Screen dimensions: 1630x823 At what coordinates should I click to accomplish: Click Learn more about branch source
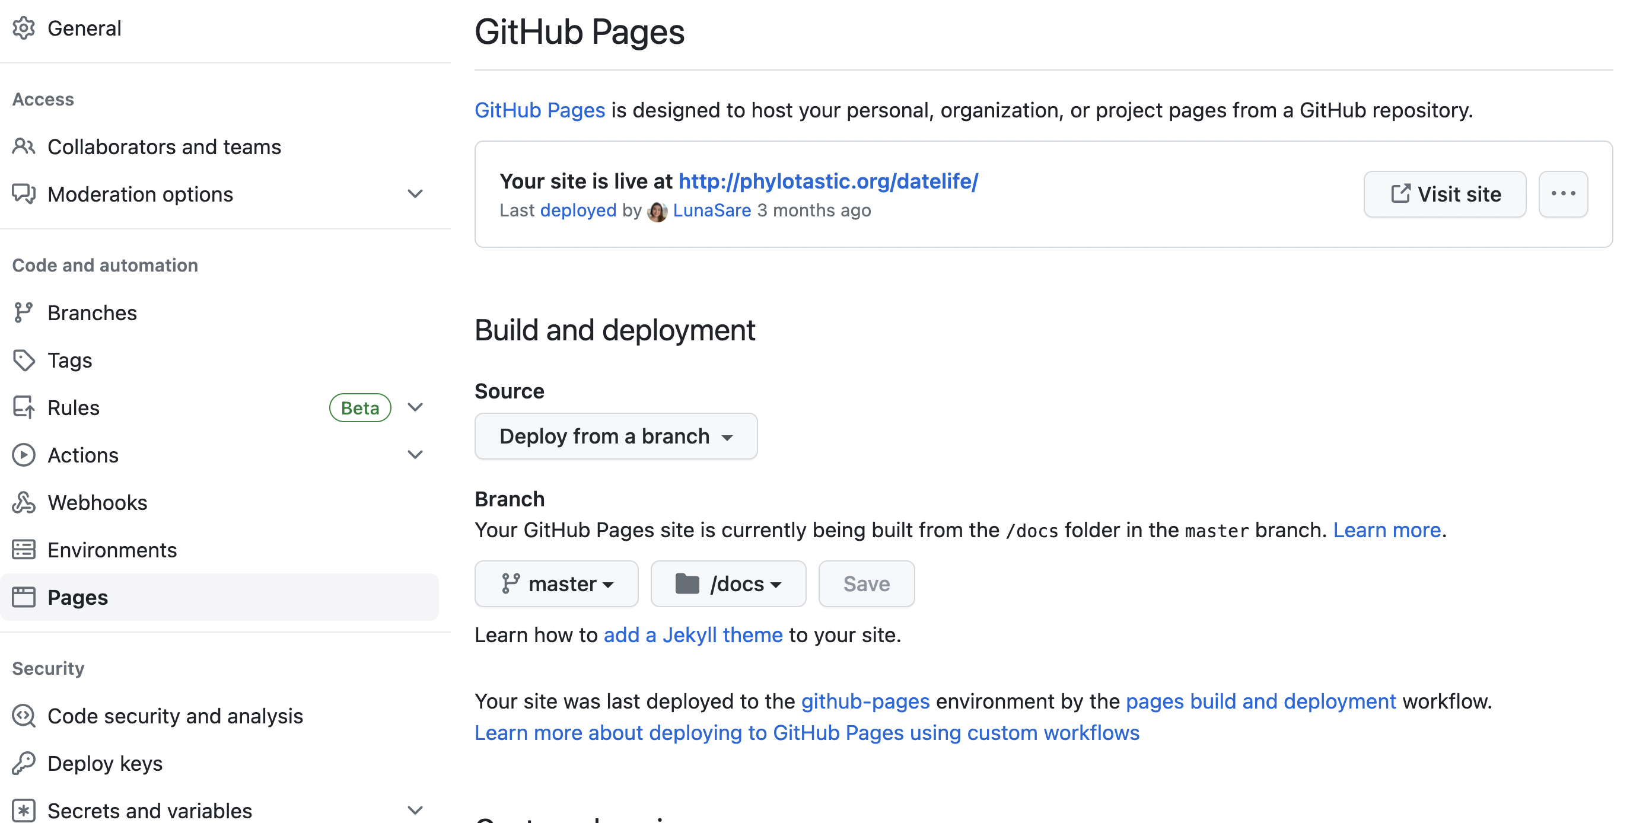[x=1387, y=530]
